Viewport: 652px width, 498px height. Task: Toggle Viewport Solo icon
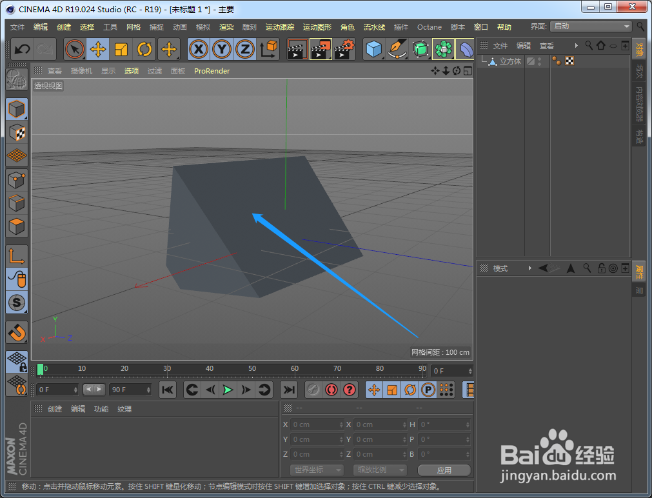[x=17, y=302]
